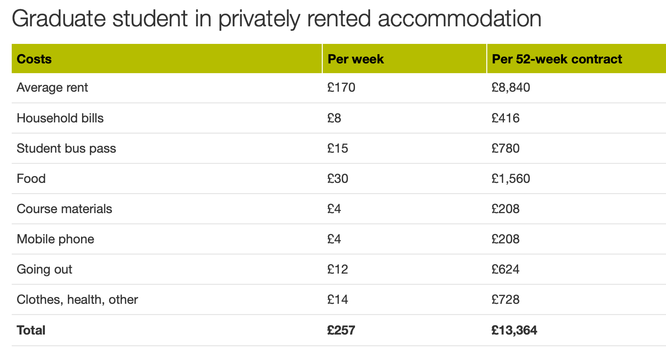
Task: Select the £13,364 contract total
Action: point(514,330)
